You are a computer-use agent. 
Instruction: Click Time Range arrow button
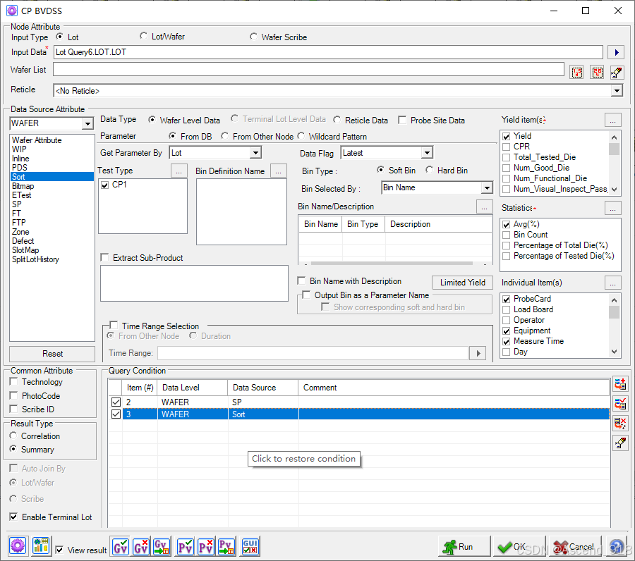(478, 353)
